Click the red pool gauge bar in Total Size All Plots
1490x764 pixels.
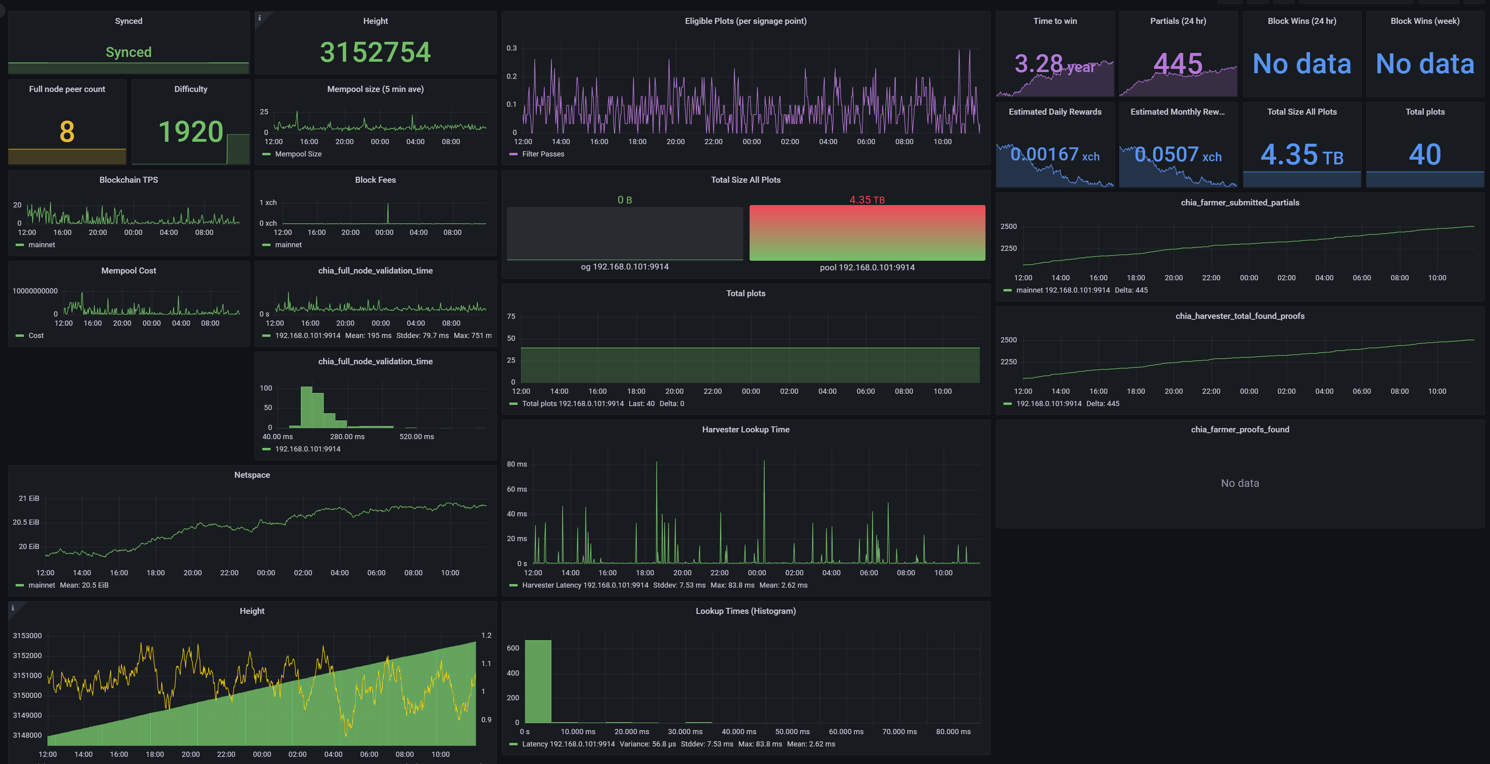pyautogui.click(x=866, y=233)
